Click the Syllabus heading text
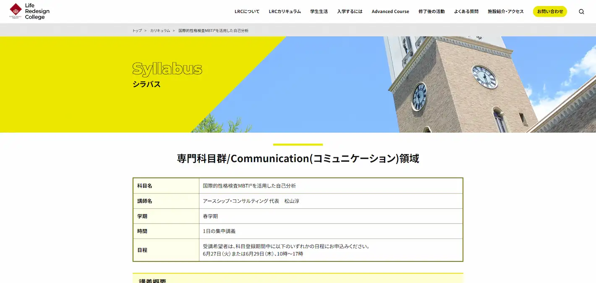596x283 pixels. click(x=167, y=69)
